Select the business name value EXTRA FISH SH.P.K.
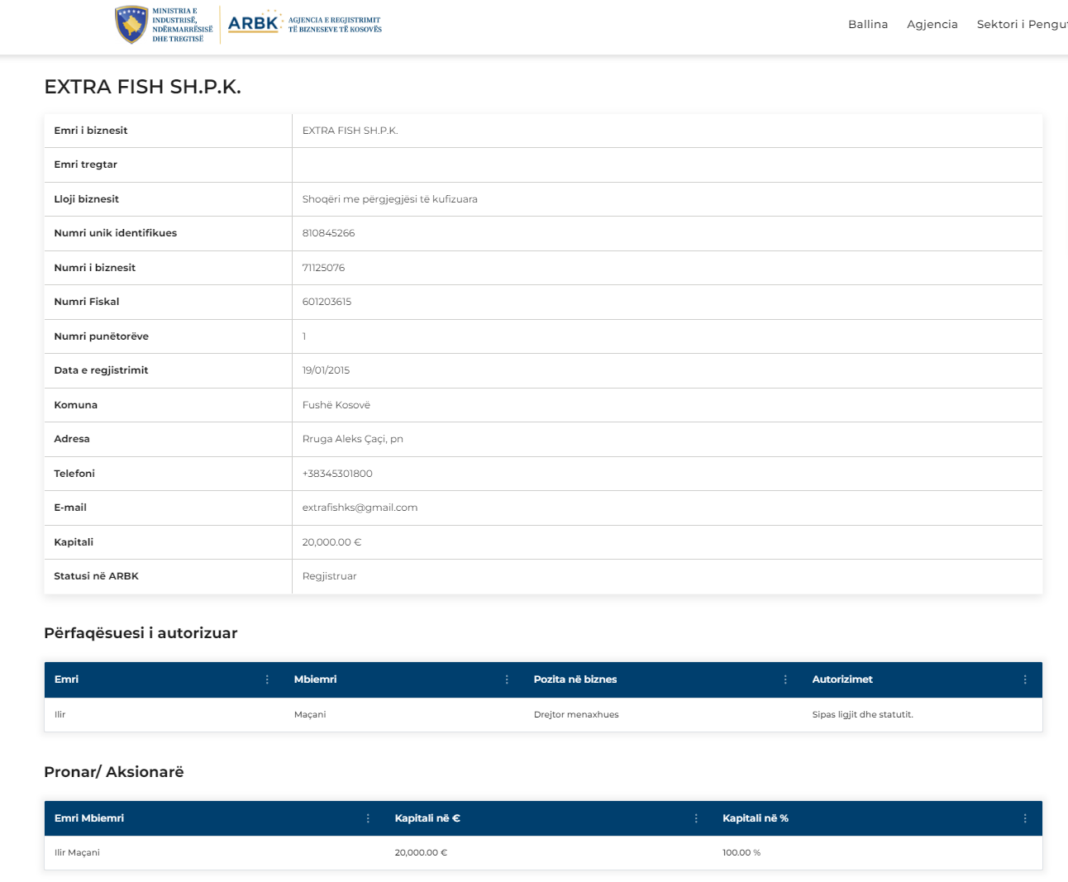Image resolution: width=1068 pixels, height=882 pixels. click(350, 131)
